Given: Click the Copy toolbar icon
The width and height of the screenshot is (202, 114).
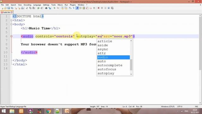Looking at the screenshot, I should tap(30, 8).
